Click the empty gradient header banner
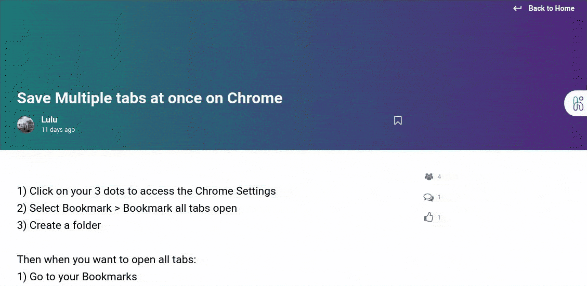 coord(260,47)
